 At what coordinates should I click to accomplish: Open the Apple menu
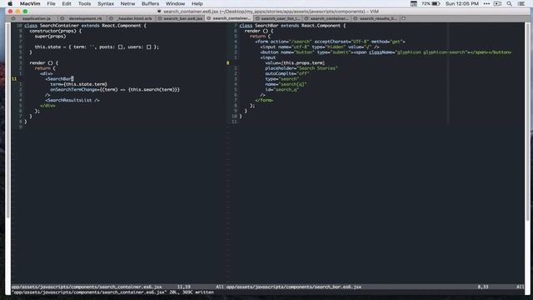click(10, 3)
